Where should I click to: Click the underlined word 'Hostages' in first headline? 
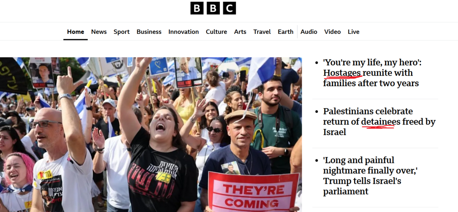click(x=342, y=73)
